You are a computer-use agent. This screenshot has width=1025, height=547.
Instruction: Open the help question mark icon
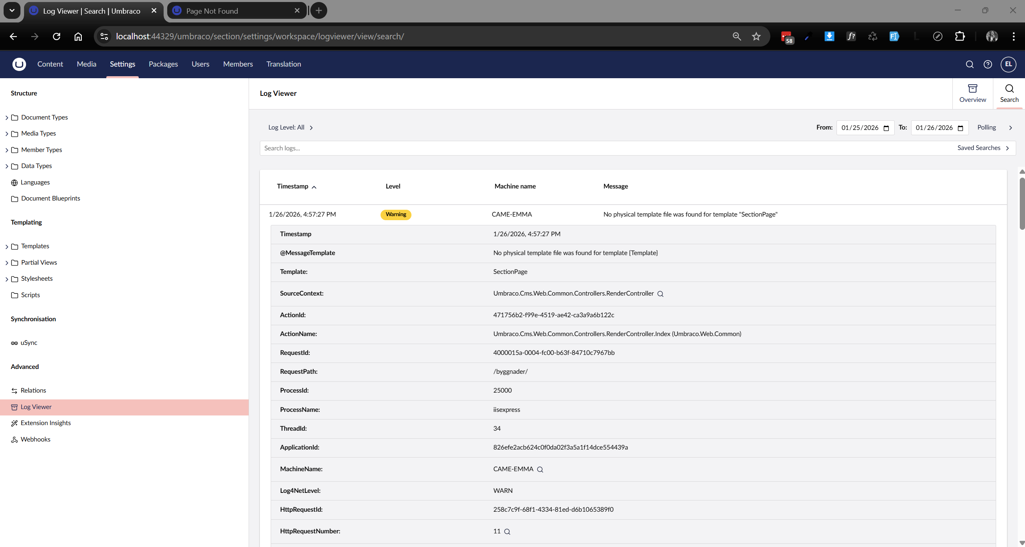pyautogui.click(x=988, y=64)
